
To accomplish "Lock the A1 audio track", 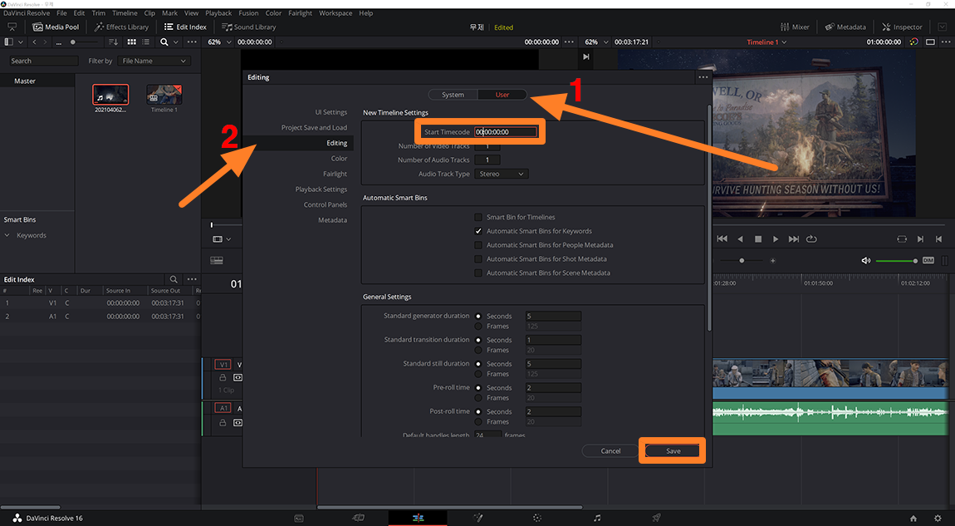I will 223,422.
